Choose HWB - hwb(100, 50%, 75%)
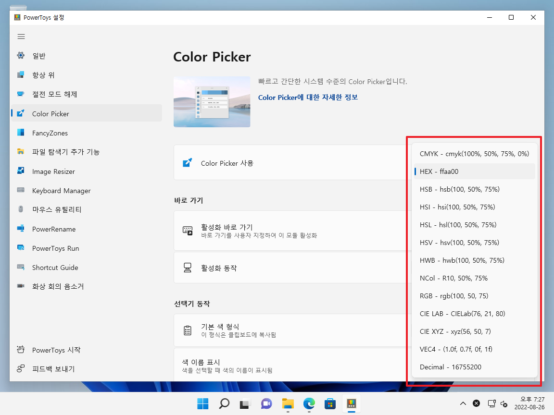 point(475,260)
